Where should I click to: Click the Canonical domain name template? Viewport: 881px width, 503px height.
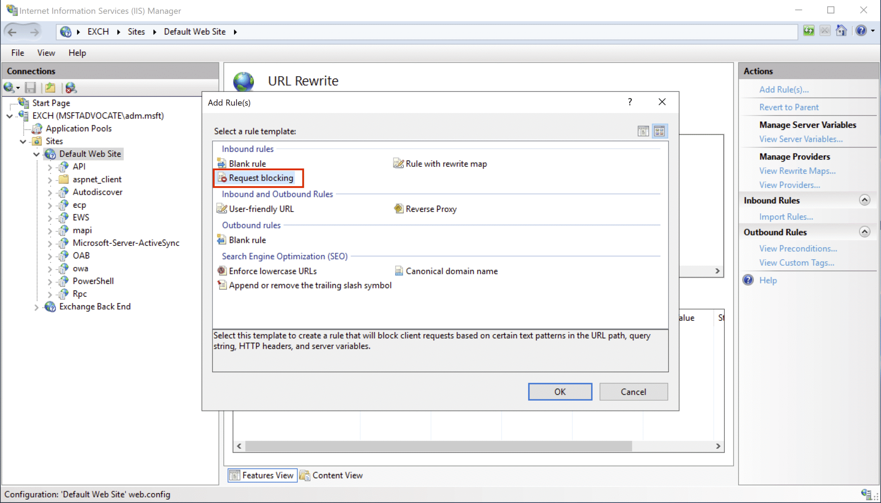click(451, 271)
